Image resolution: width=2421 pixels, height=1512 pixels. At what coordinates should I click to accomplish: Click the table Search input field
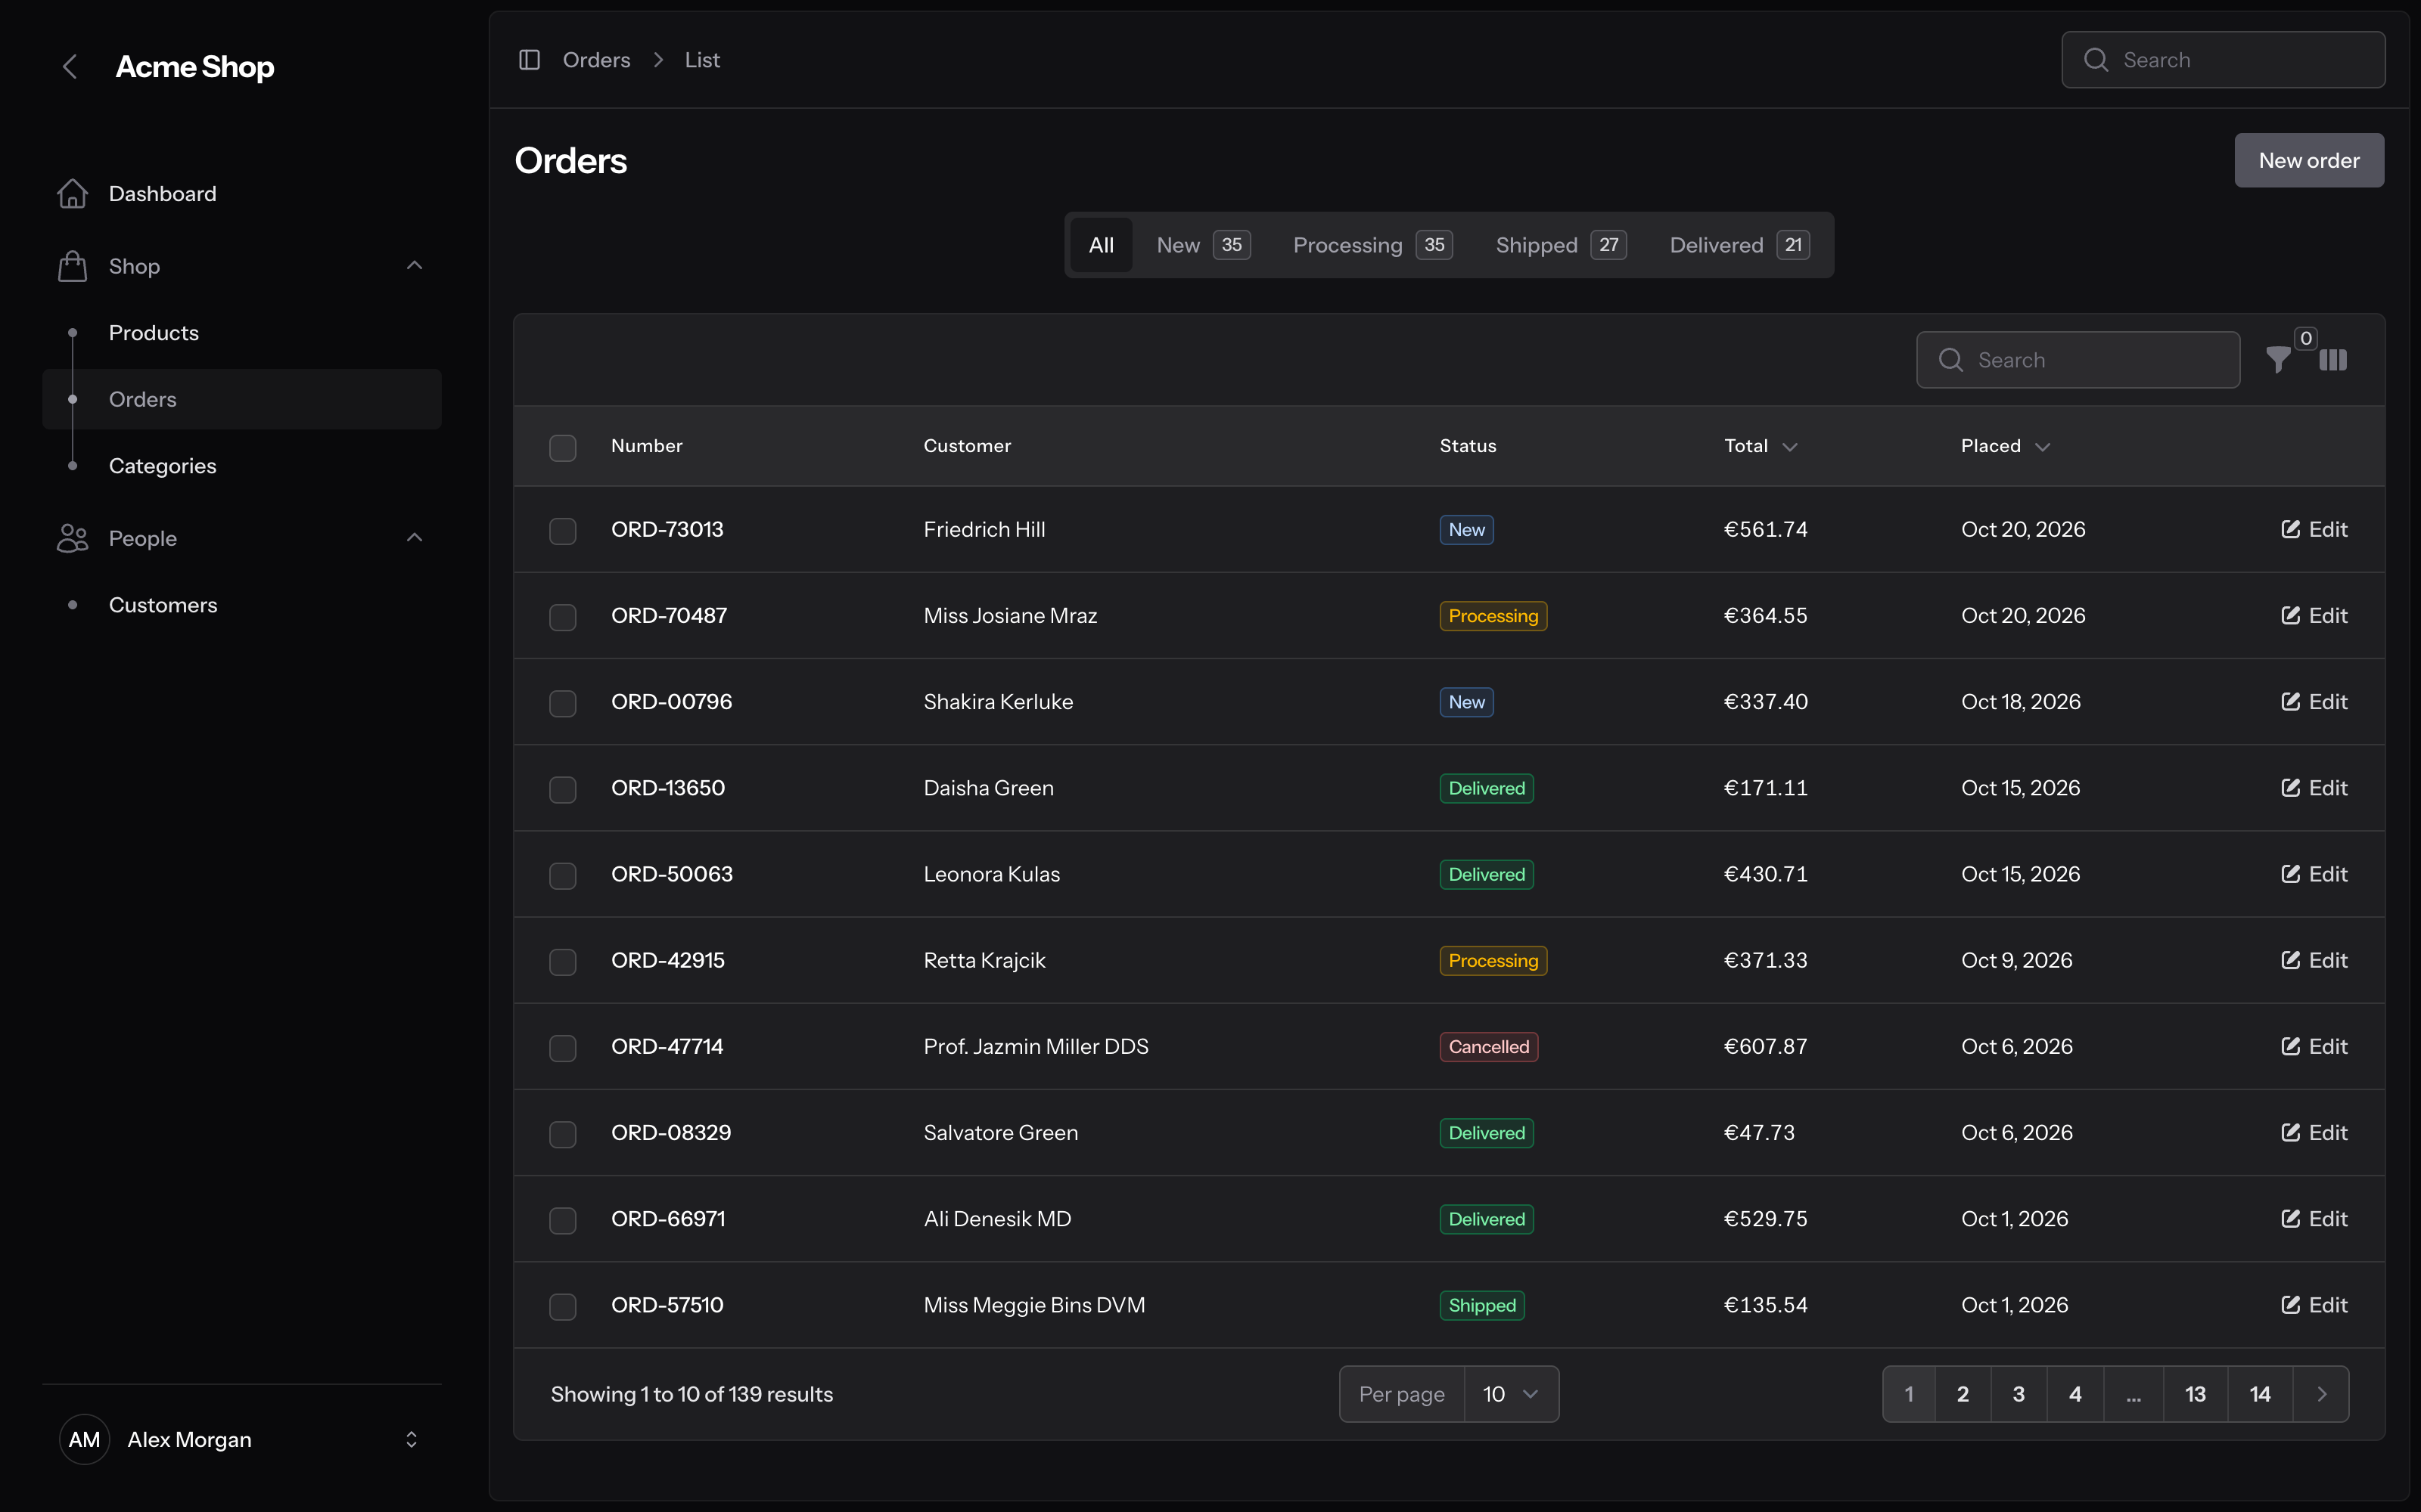(2078, 360)
